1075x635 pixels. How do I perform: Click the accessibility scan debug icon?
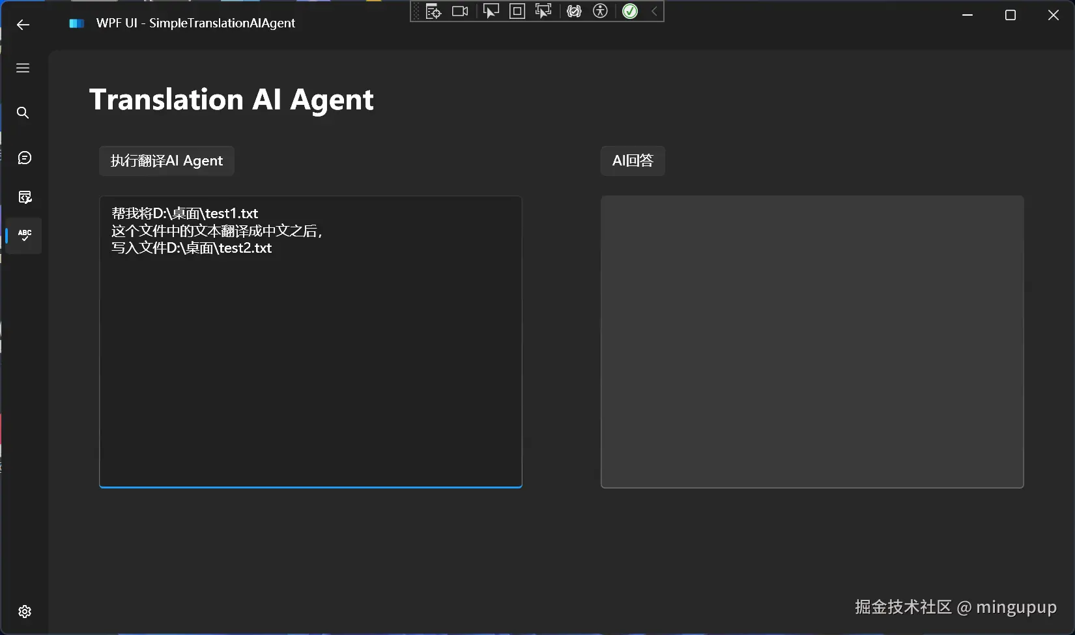[601, 11]
